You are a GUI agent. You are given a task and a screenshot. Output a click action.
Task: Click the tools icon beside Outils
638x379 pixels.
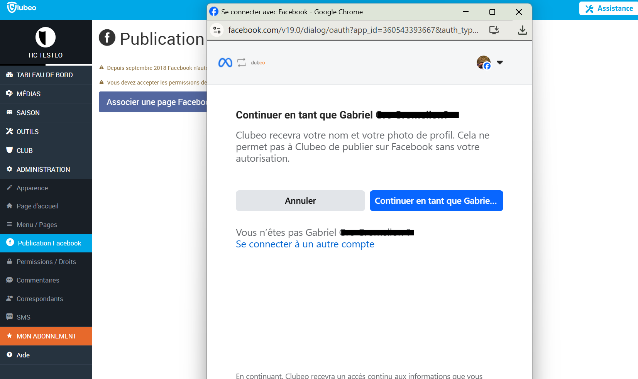pos(10,131)
